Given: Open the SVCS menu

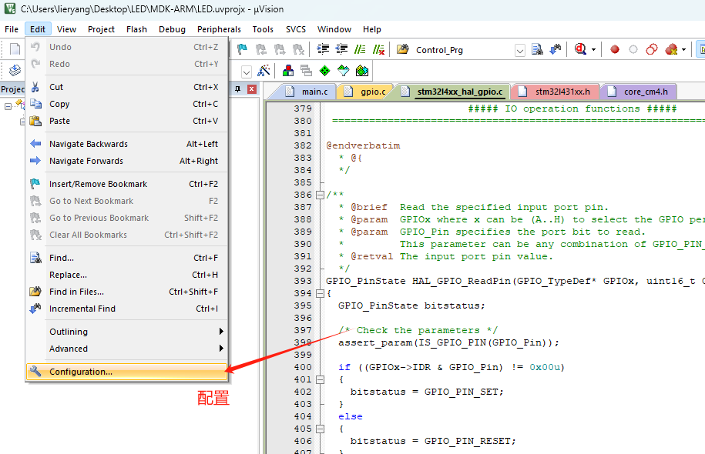Looking at the screenshot, I should click(295, 29).
